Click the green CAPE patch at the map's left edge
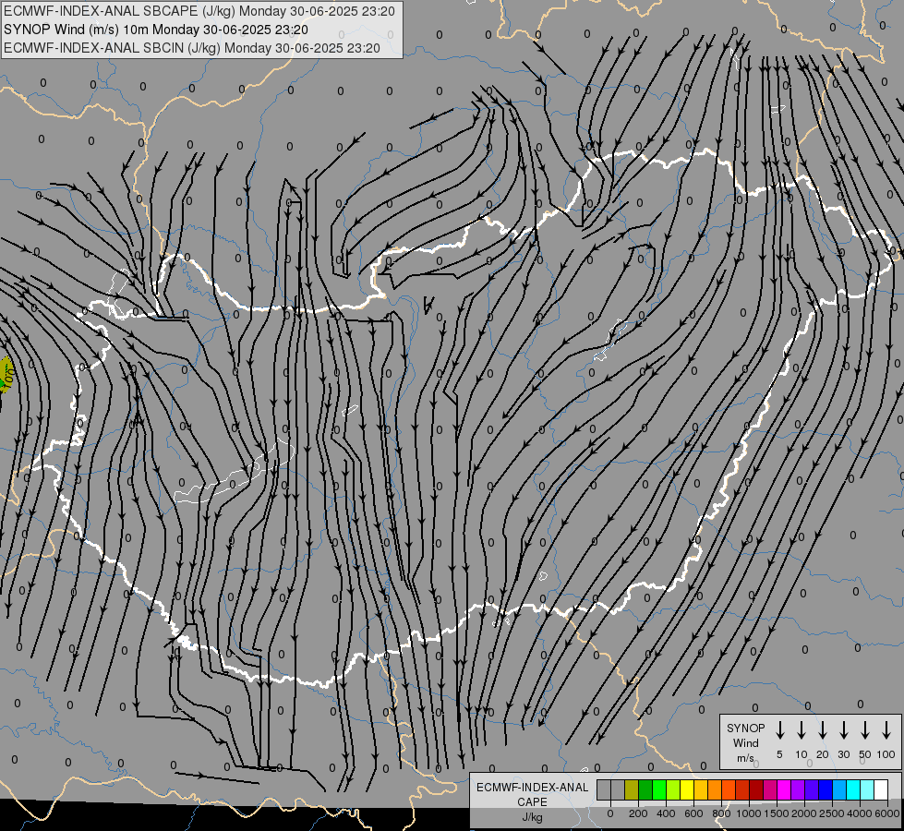The height and width of the screenshot is (831, 904). point(2,385)
